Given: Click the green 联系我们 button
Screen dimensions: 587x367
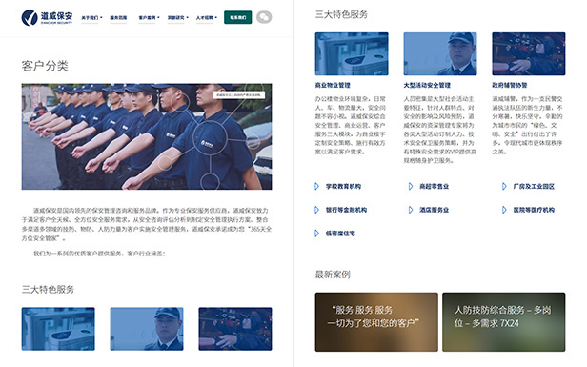Looking at the screenshot, I should click(237, 17).
